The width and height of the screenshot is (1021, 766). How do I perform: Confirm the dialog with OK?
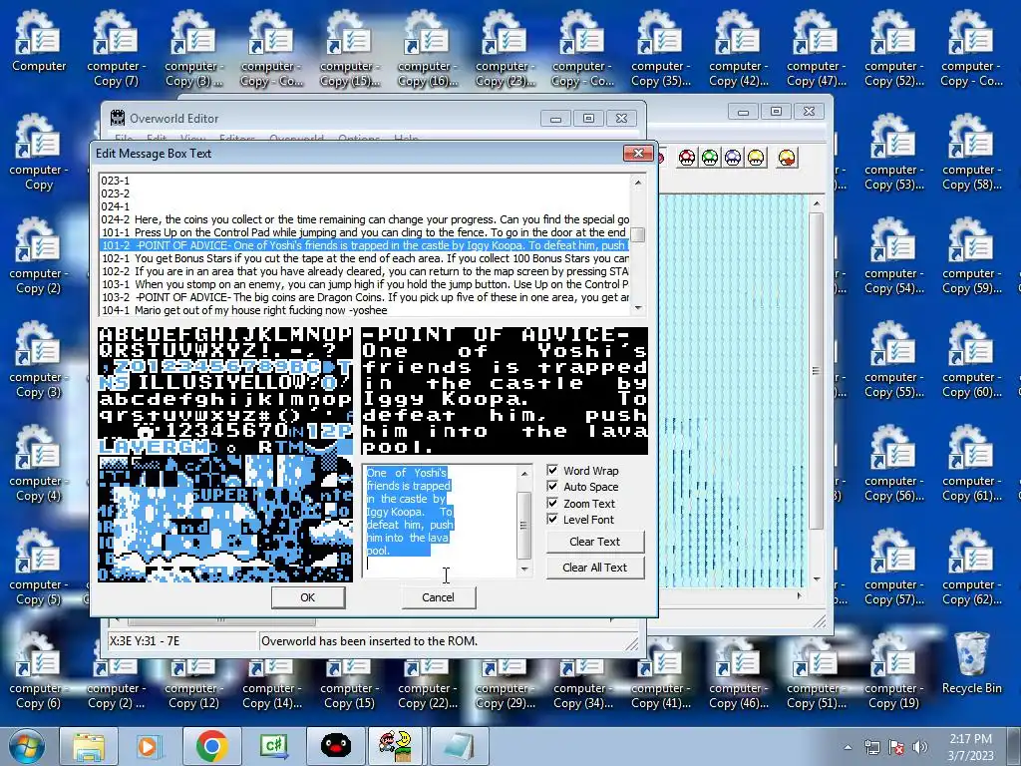[x=308, y=597]
